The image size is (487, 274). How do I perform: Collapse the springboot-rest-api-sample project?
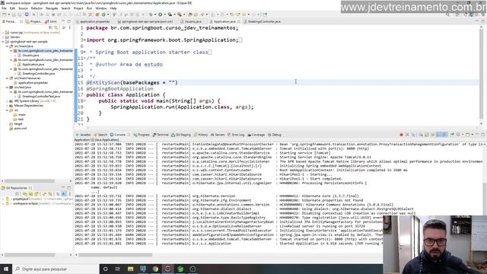click(x=3, y=42)
